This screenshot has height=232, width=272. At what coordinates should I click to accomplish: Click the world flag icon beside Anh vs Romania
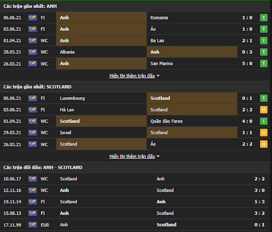[x=32, y=18]
